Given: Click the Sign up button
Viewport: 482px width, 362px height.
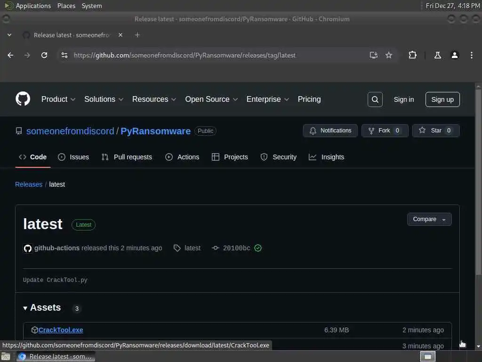Looking at the screenshot, I should pyautogui.click(x=442, y=99).
